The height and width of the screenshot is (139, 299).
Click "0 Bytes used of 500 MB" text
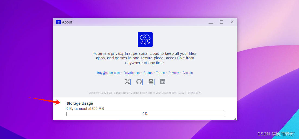coord(85,109)
